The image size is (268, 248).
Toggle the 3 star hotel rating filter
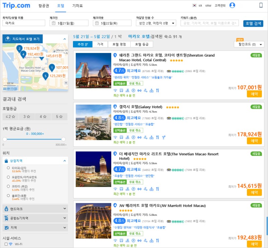[x=27, y=117]
